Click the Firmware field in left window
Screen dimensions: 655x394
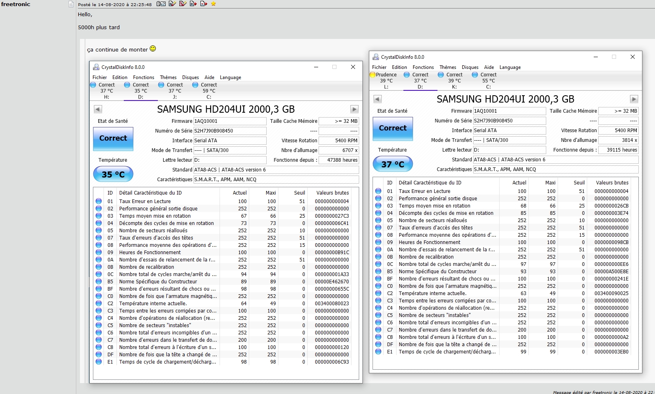(x=230, y=121)
